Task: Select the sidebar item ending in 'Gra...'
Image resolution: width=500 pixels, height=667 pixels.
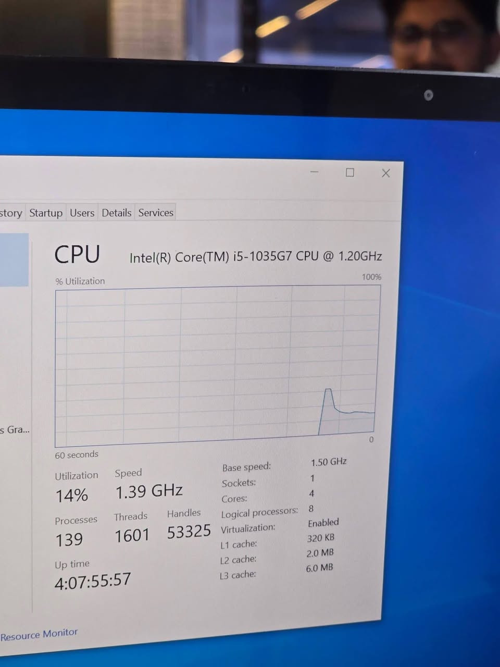Action: [x=15, y=430]
